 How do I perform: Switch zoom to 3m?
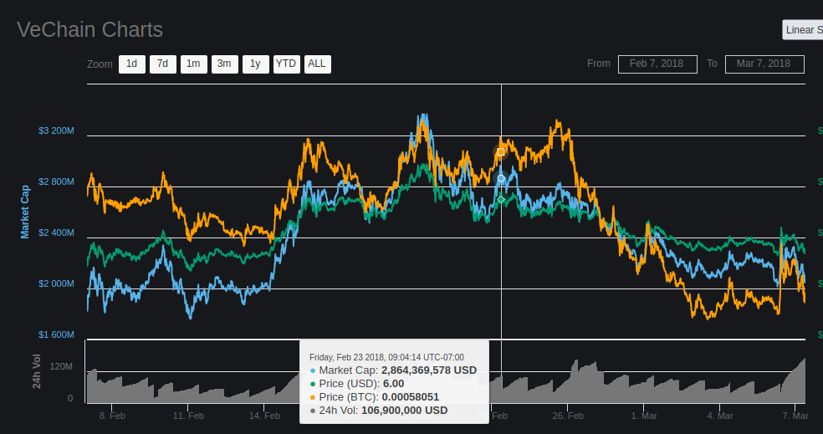pyautogui.click(x=225, y=64)
